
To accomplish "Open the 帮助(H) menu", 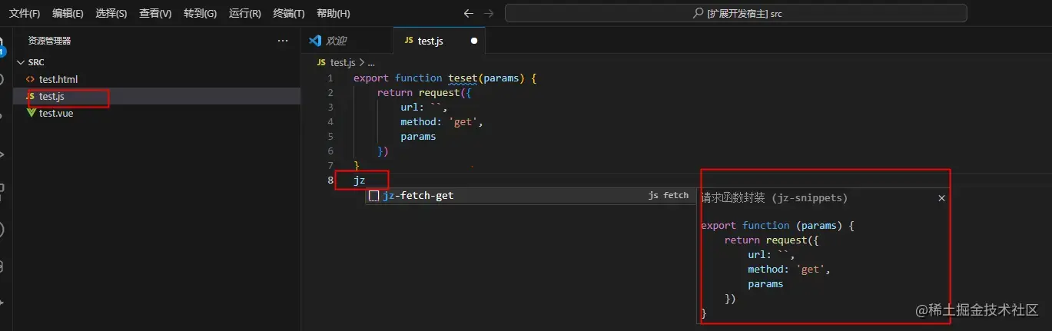I will (334, 14).
